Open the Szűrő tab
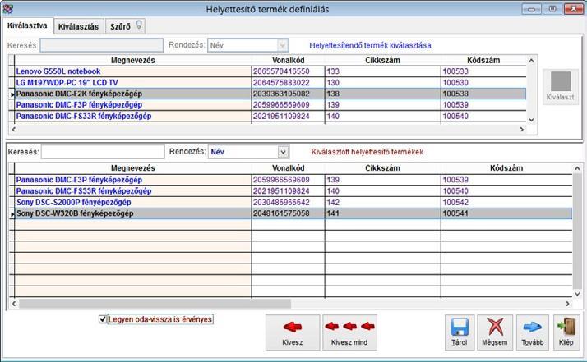 125,26
